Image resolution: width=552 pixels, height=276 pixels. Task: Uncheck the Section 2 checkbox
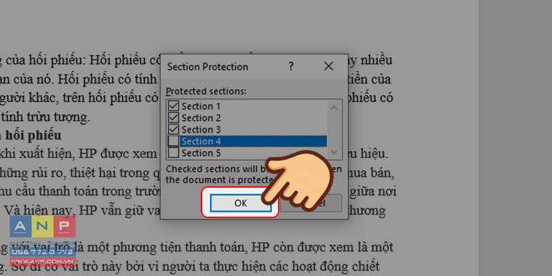click(x=174, y=117)
